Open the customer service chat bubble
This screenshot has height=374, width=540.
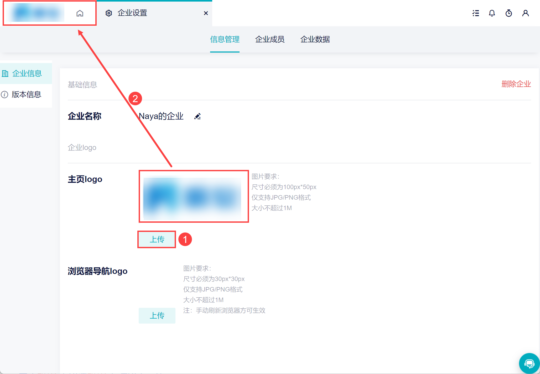click(x=529, y=363)
